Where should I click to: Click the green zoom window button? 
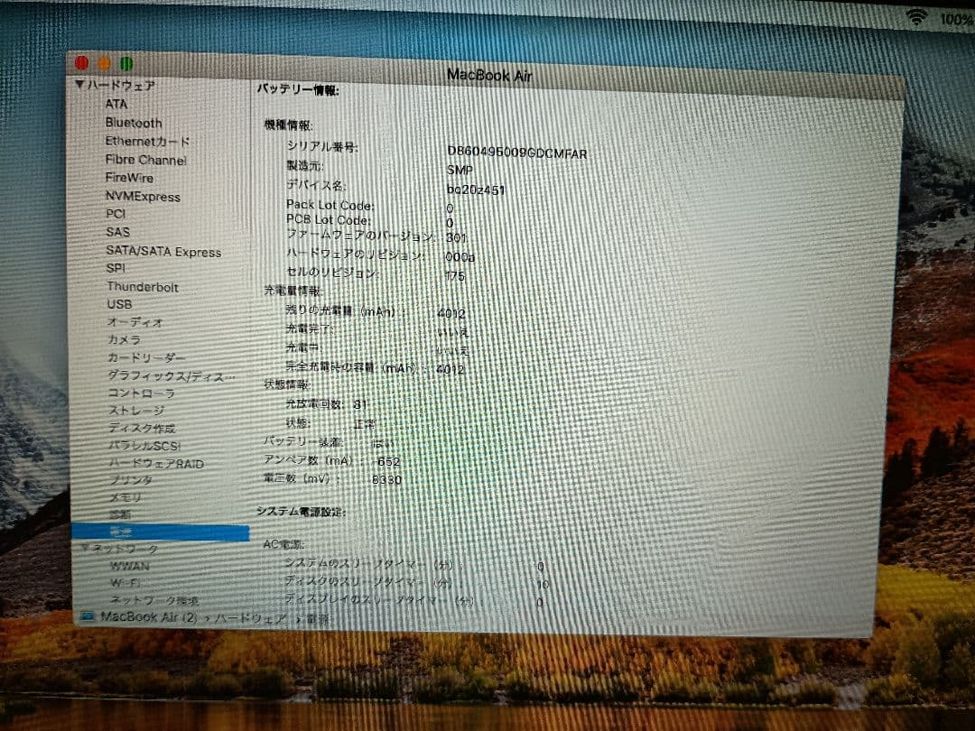126,63
